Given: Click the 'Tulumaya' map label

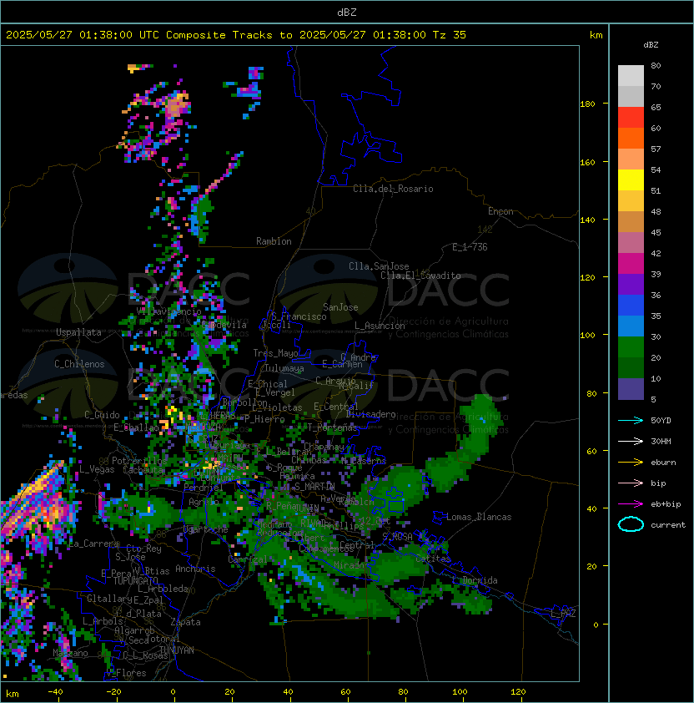Looking at the screenshot, I should click(x=284, y=368).
